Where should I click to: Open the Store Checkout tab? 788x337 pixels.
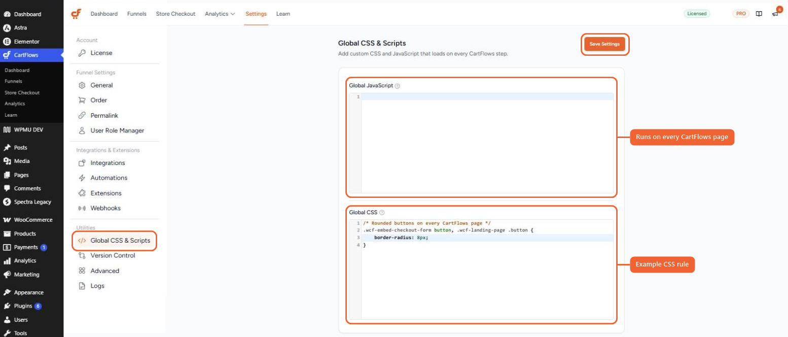175,14
